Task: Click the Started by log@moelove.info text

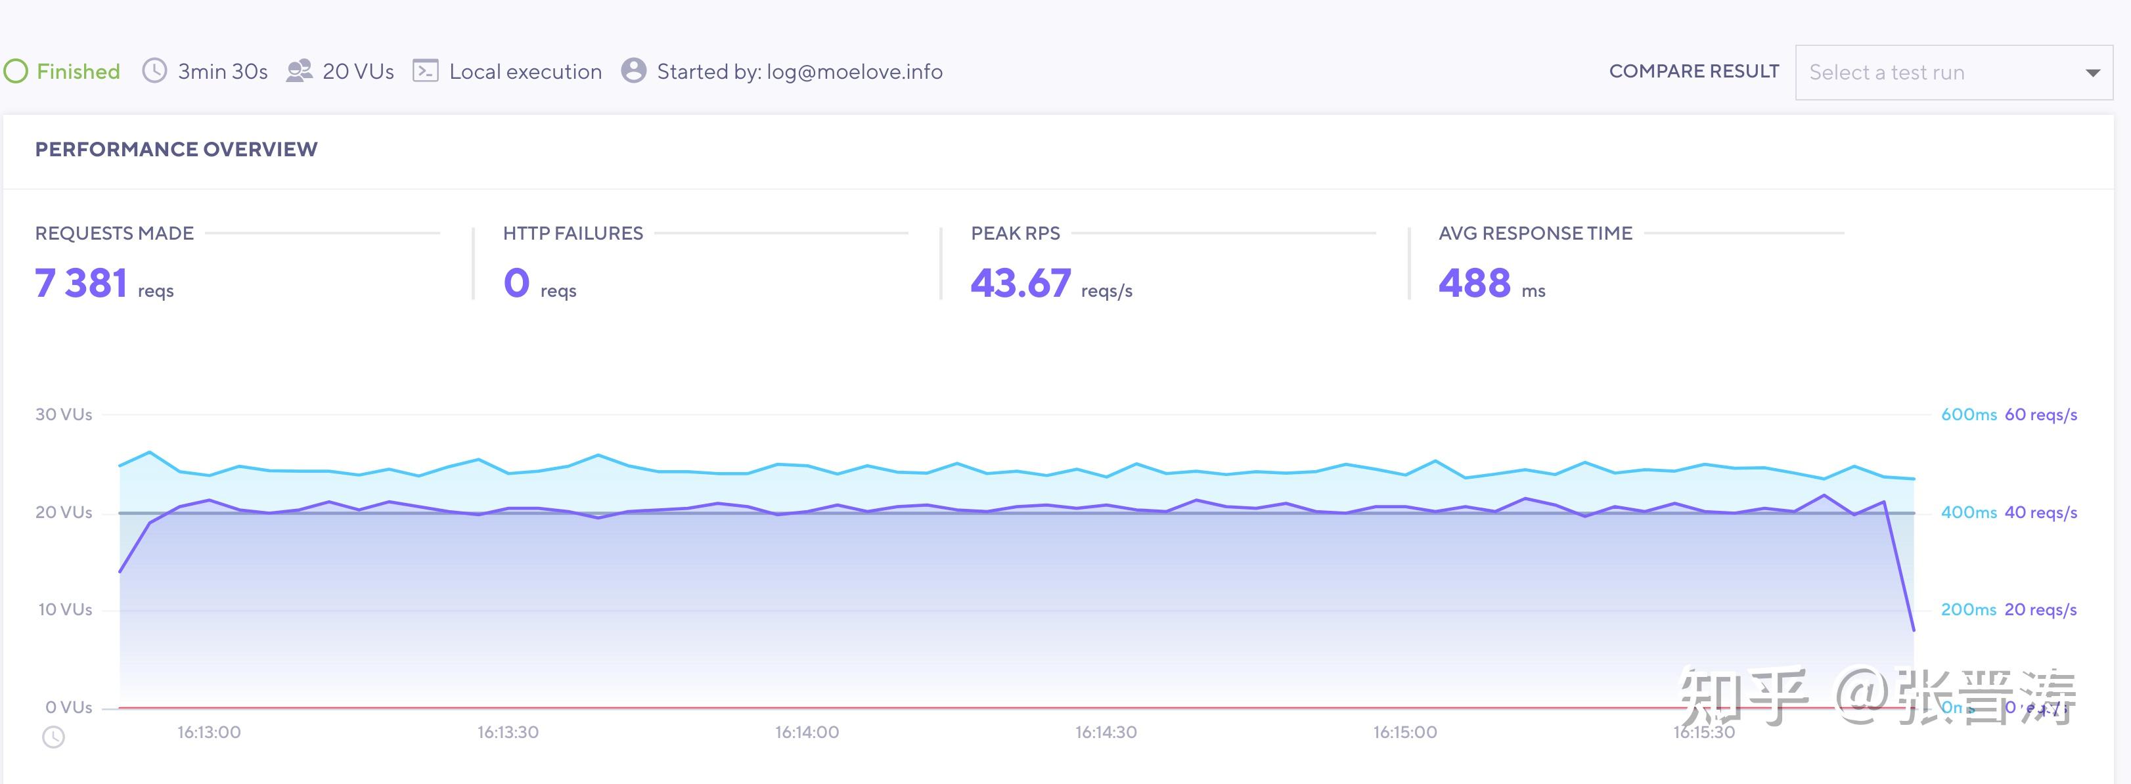Action: [x=799, y=72]
